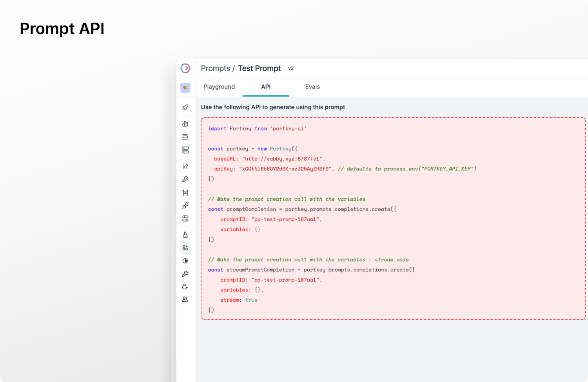Image resolution: width=588 pixels, height=382 pixels.
Task: Open the rocket launch icon in sidebar
Action: (x=185, y=107)
